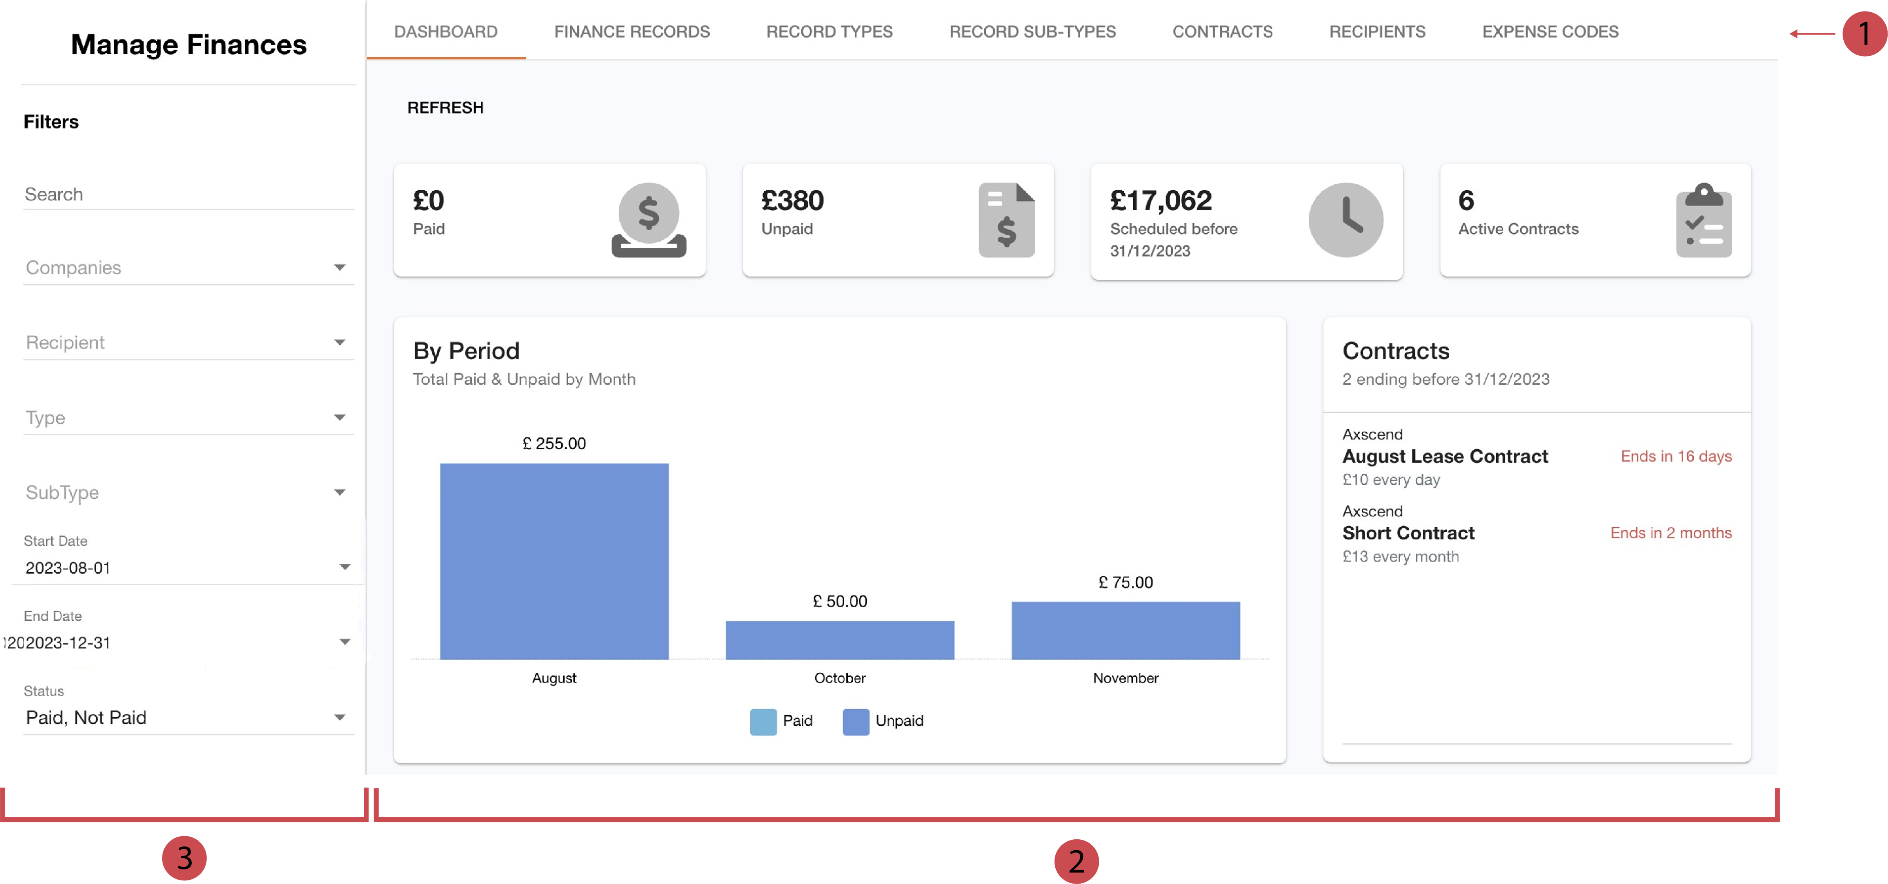Click the dollar coin icon on Paid card
The height and width of the screenshot is (884, 1888).
click(648, 219)
